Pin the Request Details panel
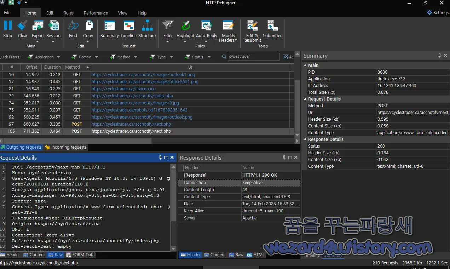450x269 pixels. point(160,158)
